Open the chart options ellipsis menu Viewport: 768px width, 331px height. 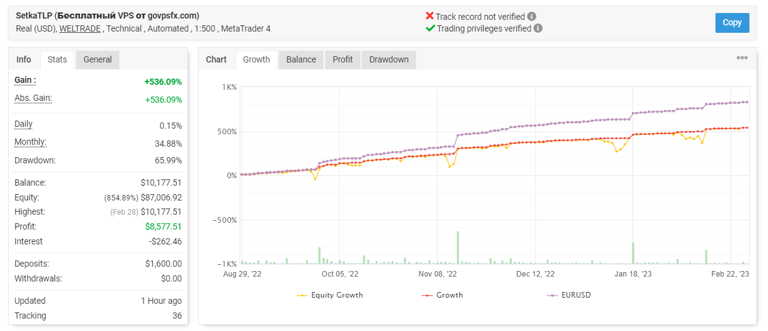tap(742, 58)
